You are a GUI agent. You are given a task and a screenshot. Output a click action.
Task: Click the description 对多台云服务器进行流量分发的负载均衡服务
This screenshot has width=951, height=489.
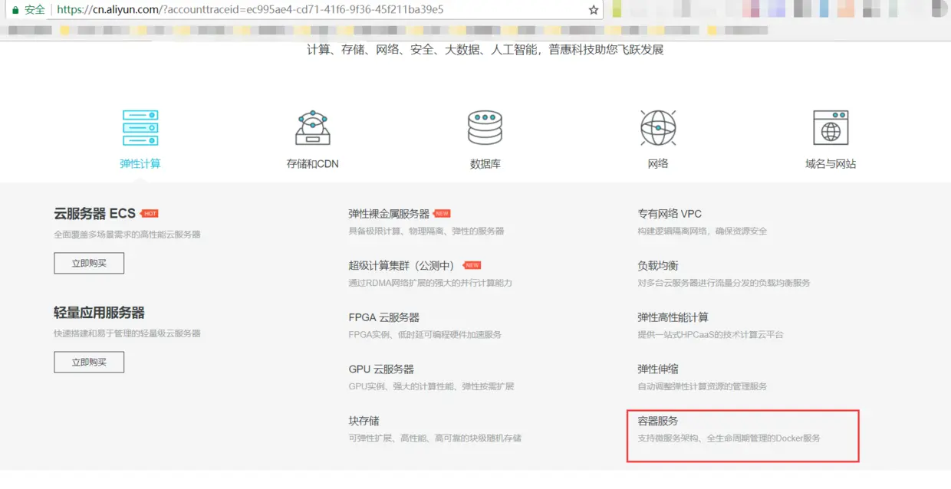[724, 283]
